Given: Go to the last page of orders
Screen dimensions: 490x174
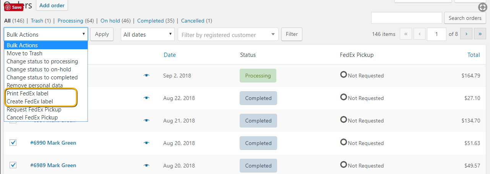Looking at the screenshot, I should [480, 34].
